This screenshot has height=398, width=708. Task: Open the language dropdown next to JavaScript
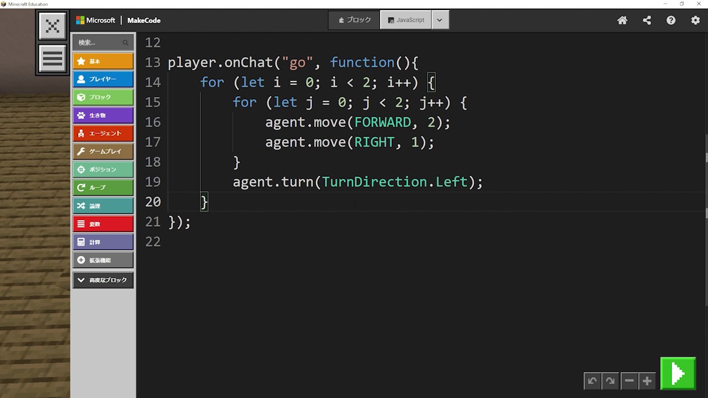(x=440, y=20)
